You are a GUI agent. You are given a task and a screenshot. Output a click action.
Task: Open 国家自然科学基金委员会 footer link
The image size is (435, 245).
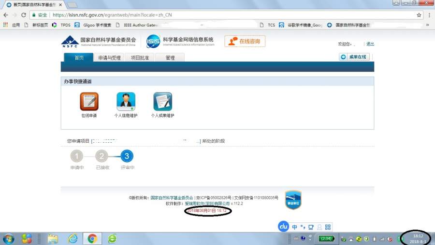(172, 198)
